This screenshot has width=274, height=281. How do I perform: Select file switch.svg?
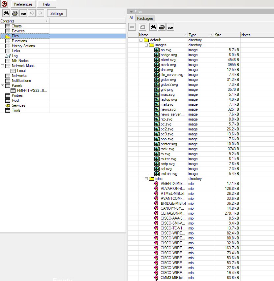pyautogui.click(x=169, y=174)
